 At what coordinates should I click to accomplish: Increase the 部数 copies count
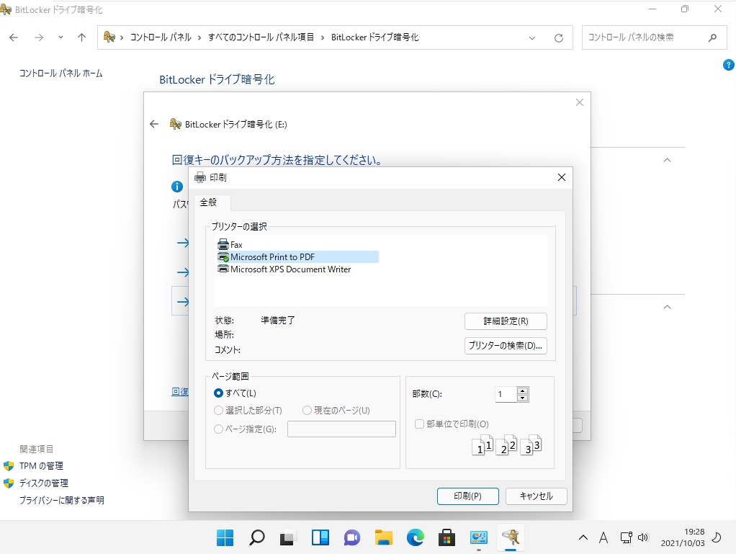pos(522,390)
